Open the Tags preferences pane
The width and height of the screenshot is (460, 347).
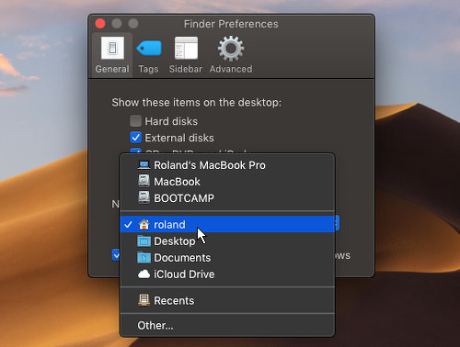[x=149, y=55]
